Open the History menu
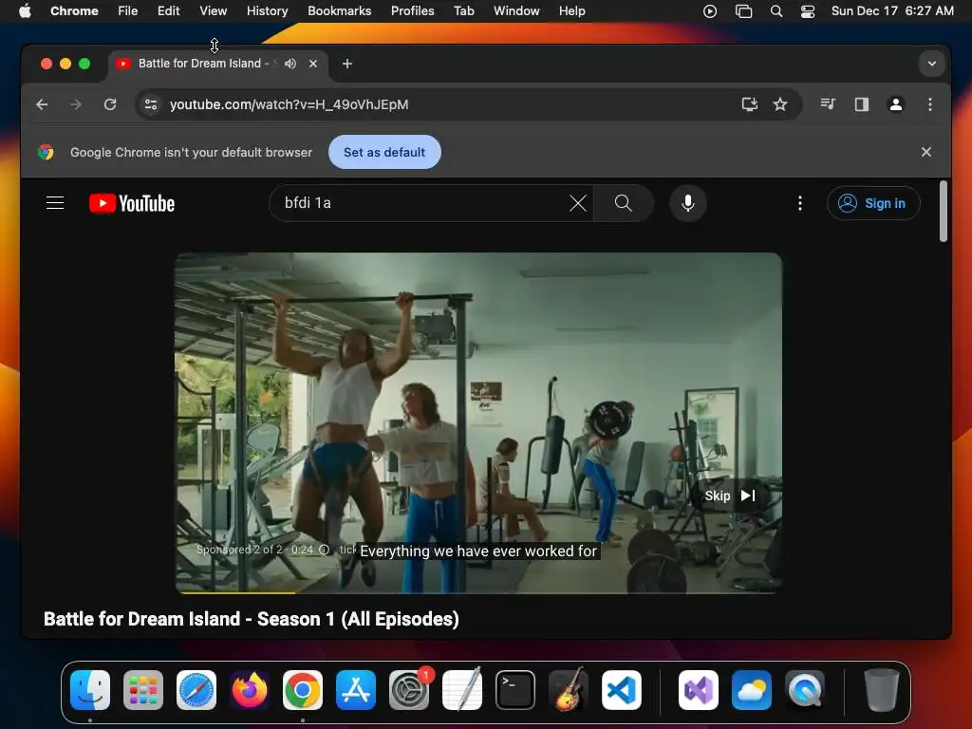 (267, 10)
